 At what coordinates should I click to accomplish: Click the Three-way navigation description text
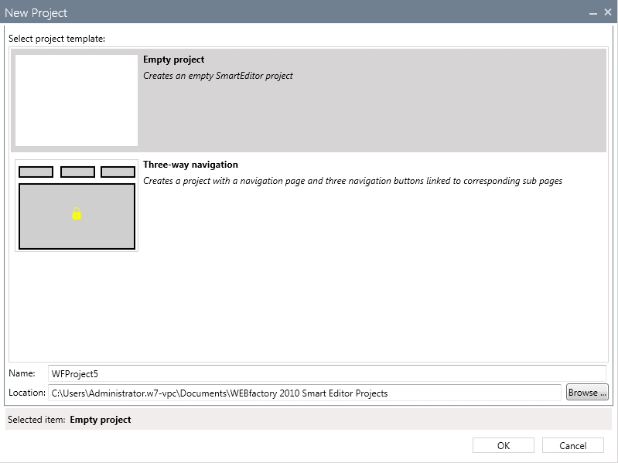pyautogui.click(x=352, y=181)
